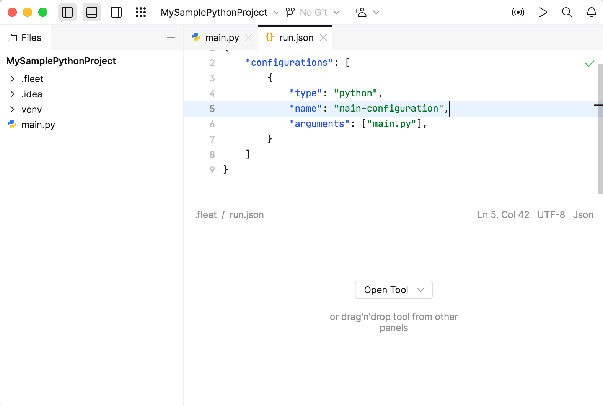
Task: Expand the .fleet folder
Action: pos(12,79)
